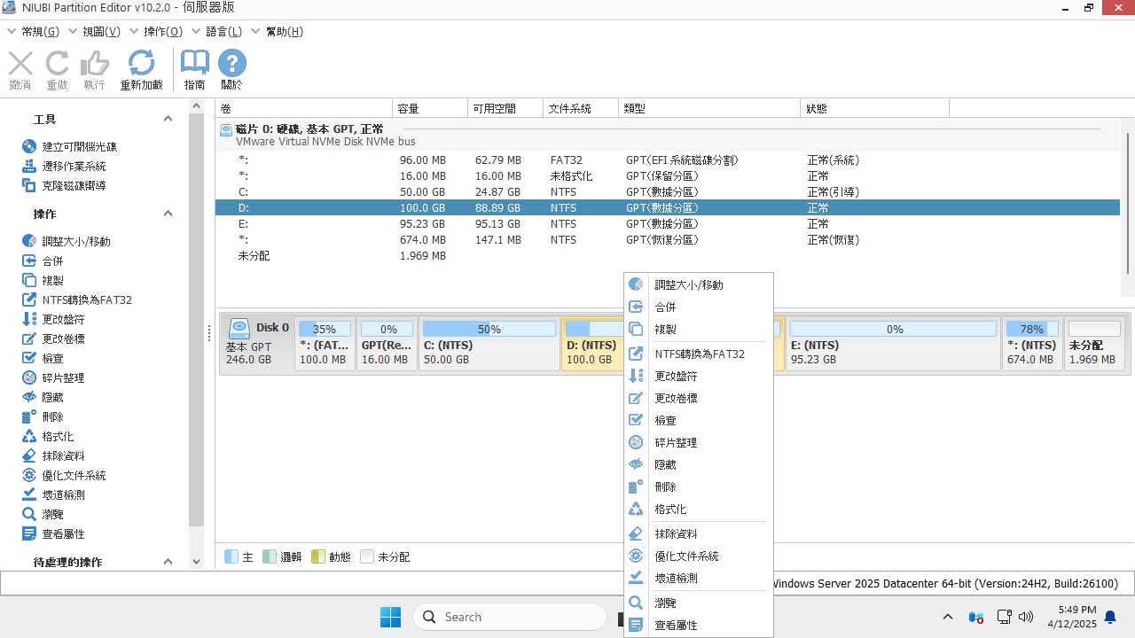The height and width of the screenshot is (638, 1135).
Task: Collapse the 待處理的操作 section
Action: tap(168, 562)
